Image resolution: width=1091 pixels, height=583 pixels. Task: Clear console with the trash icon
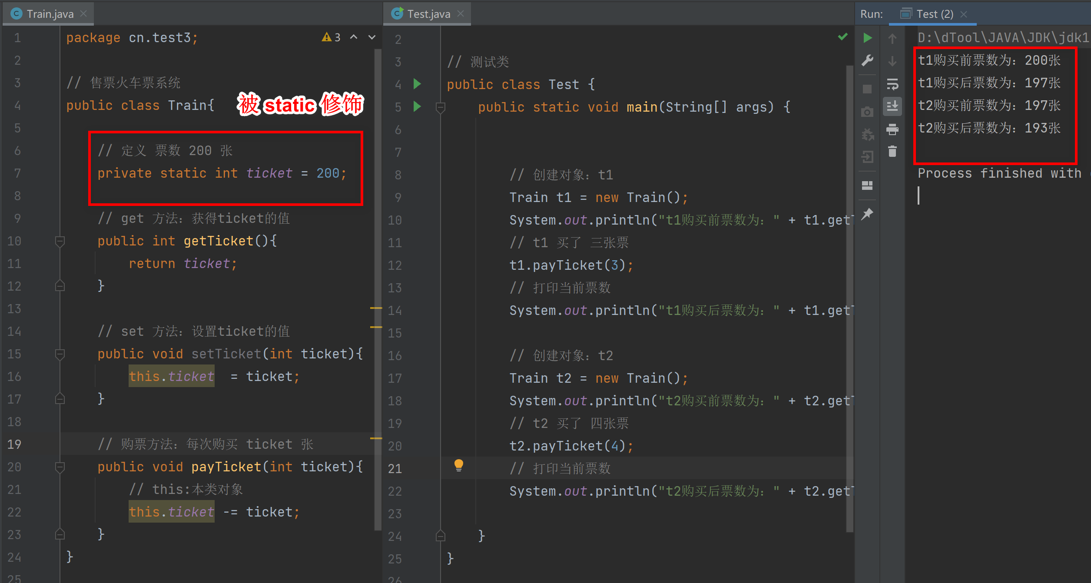(892, 152)
